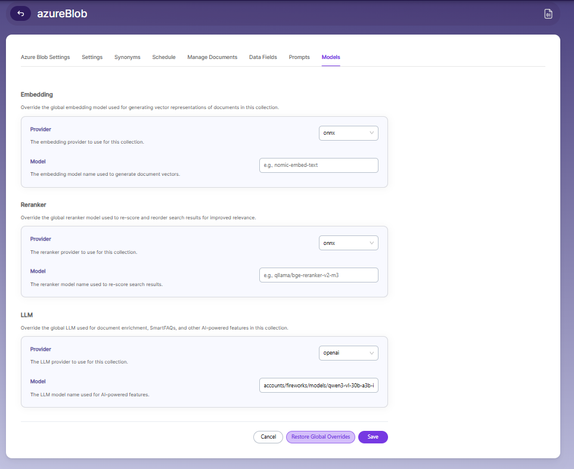Click the Cancel button
The height and width of the screenshot is (469, 574).
(x=268, y=437)
